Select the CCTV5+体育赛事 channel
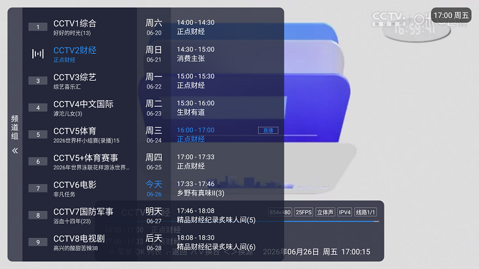Viewport: 479px width, 269px height. (x=80, y=161)
